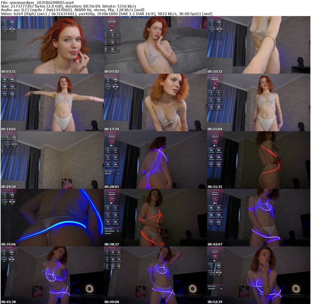Click the thumbnail timestamped 00:03:31

[52, 45]
